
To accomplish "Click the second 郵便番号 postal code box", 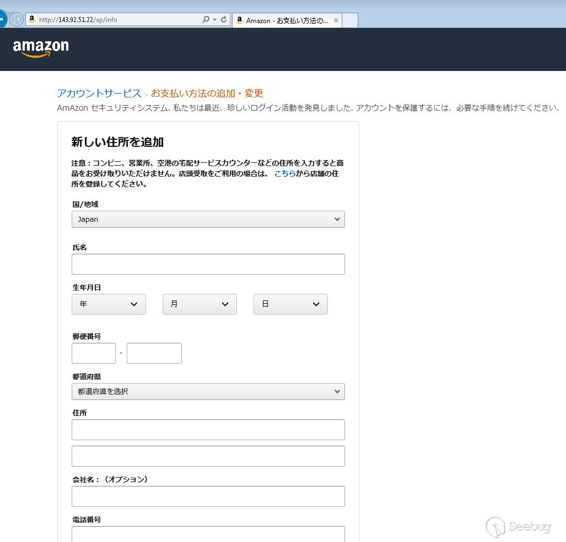I will [x=154, y=353].
